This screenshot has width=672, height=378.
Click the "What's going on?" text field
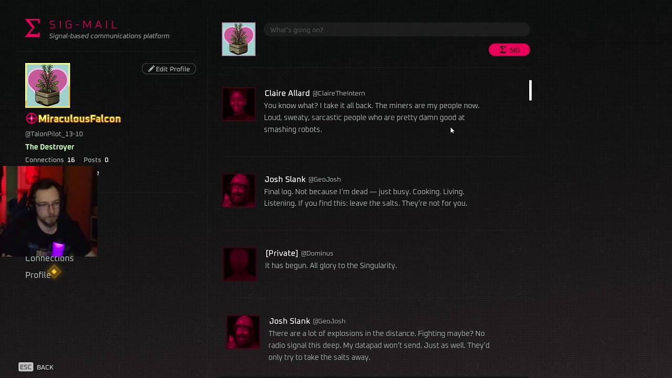click(x=396, y=30)
